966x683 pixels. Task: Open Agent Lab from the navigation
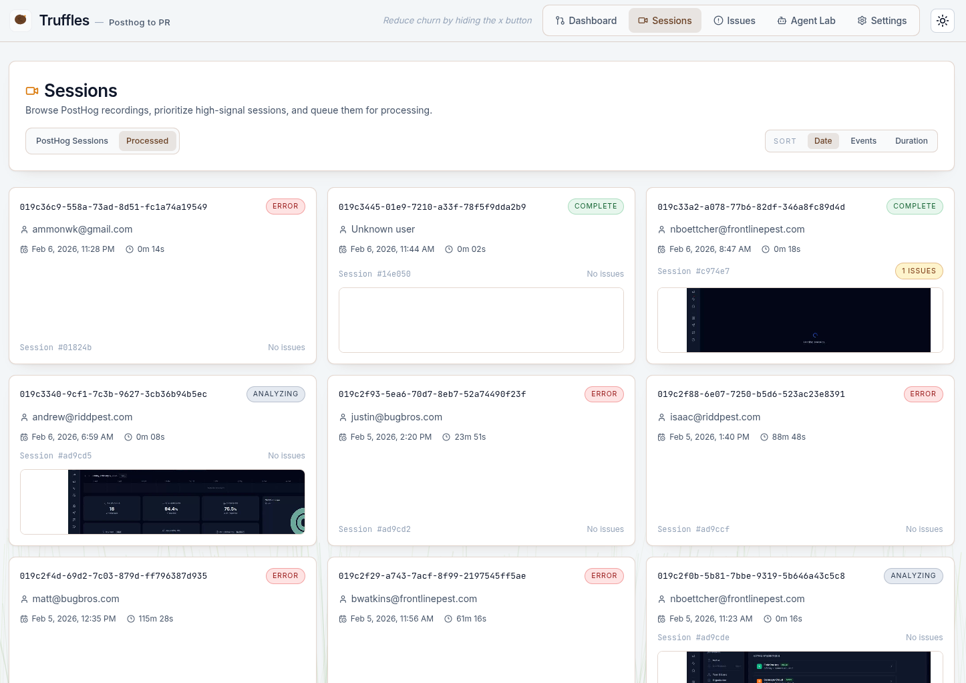806,21
